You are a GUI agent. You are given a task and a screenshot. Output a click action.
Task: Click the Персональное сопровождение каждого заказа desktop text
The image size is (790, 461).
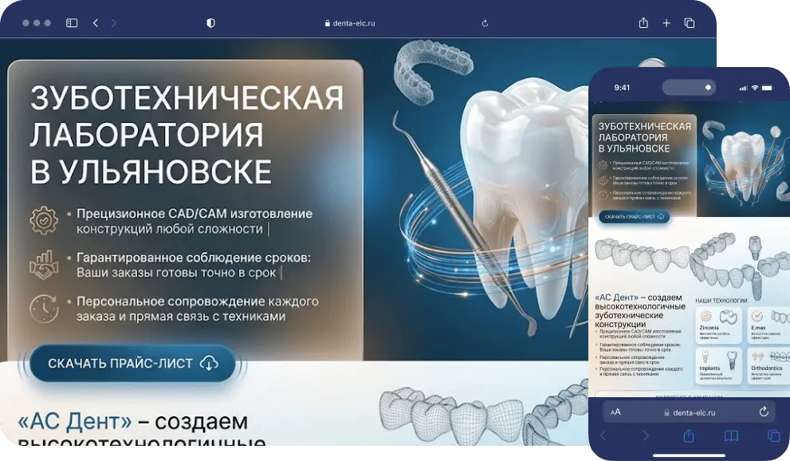(198, 309)
